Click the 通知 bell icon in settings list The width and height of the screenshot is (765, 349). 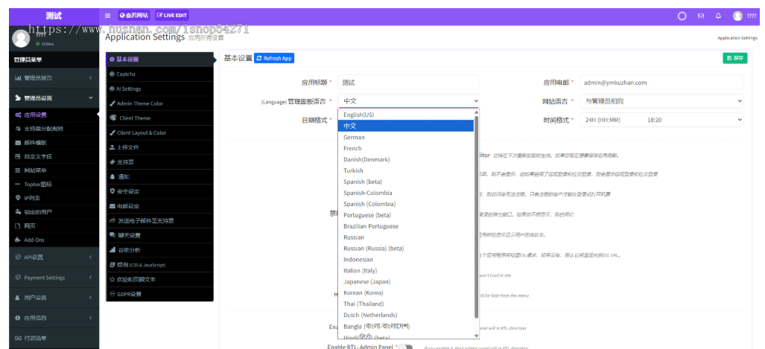tap(112, 176)
